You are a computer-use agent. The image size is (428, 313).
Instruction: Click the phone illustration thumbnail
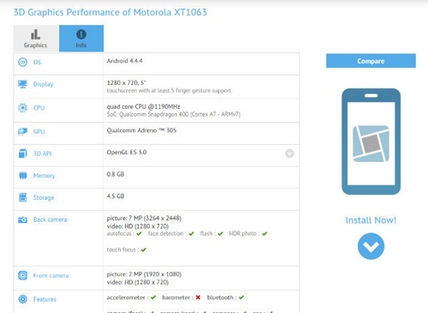[371, 141]
